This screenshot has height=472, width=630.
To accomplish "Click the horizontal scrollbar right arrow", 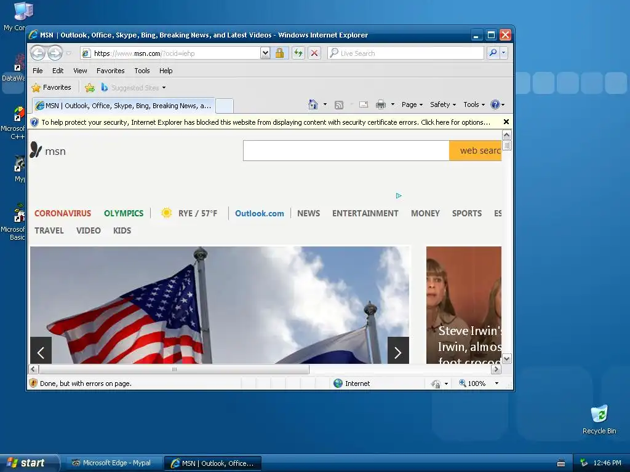I will pyautogui.click(x=496, y=369).
